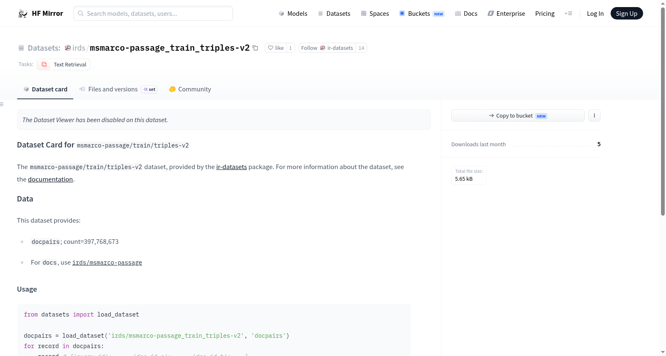Click the xet badge on Files tab
666x356 pixels.
coord(149,89)
